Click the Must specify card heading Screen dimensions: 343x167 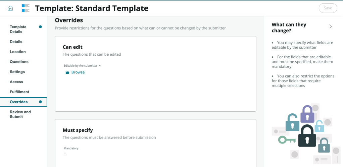(x=78, y=130)
